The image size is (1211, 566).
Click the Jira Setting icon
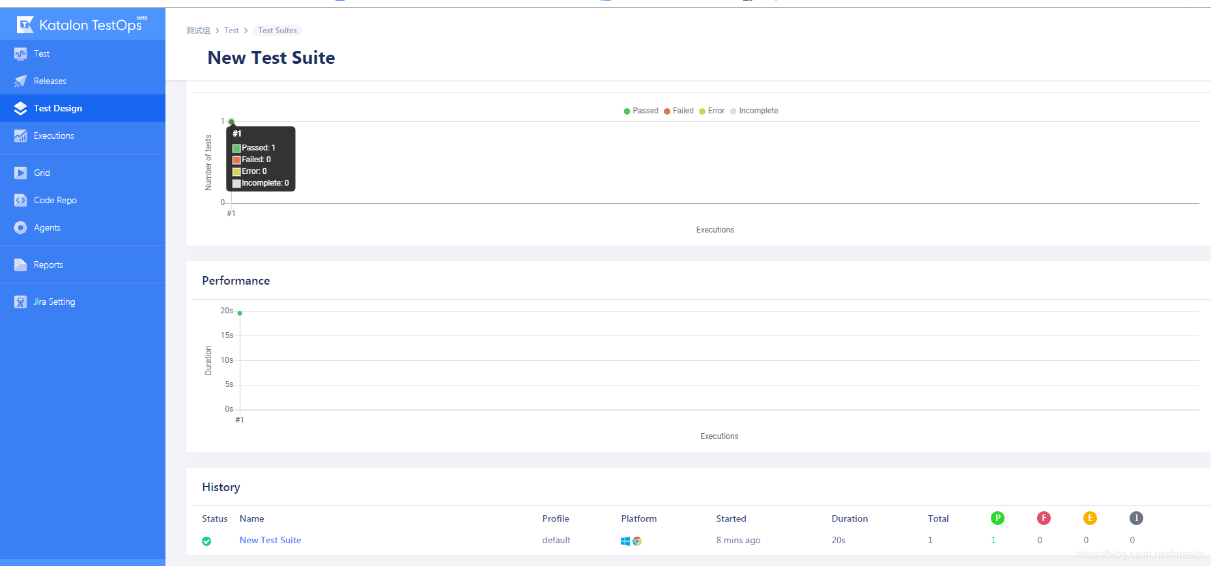[x=21, y=302]
